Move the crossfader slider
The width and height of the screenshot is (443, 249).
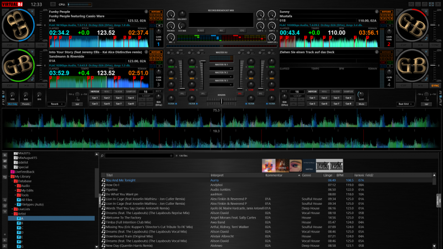tap(221, 101)
